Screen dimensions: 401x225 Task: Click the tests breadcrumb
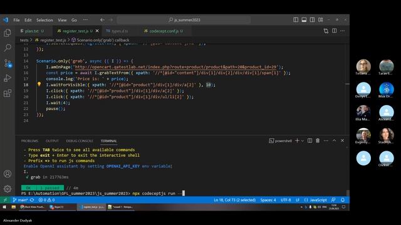(24, 40)
